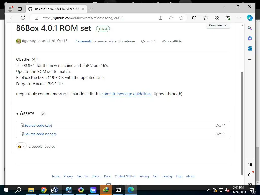Viewport: 260px width, 195px height.
Task: Click the open link in new window sidebar icon
Action: pos(250,175)
